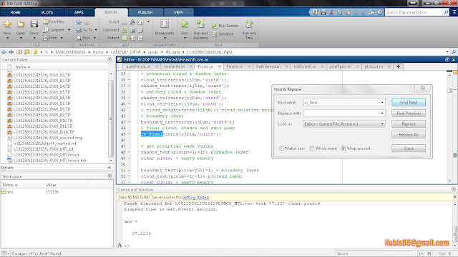This screenshot has width=458, height=257.
Task: Click the Insert function fx icon
Action: (132, 21)
